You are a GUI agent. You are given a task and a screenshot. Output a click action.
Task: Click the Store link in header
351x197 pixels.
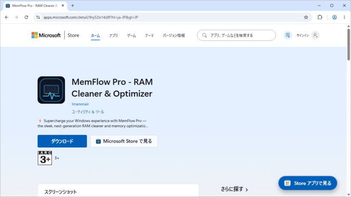tap(73, 35)
